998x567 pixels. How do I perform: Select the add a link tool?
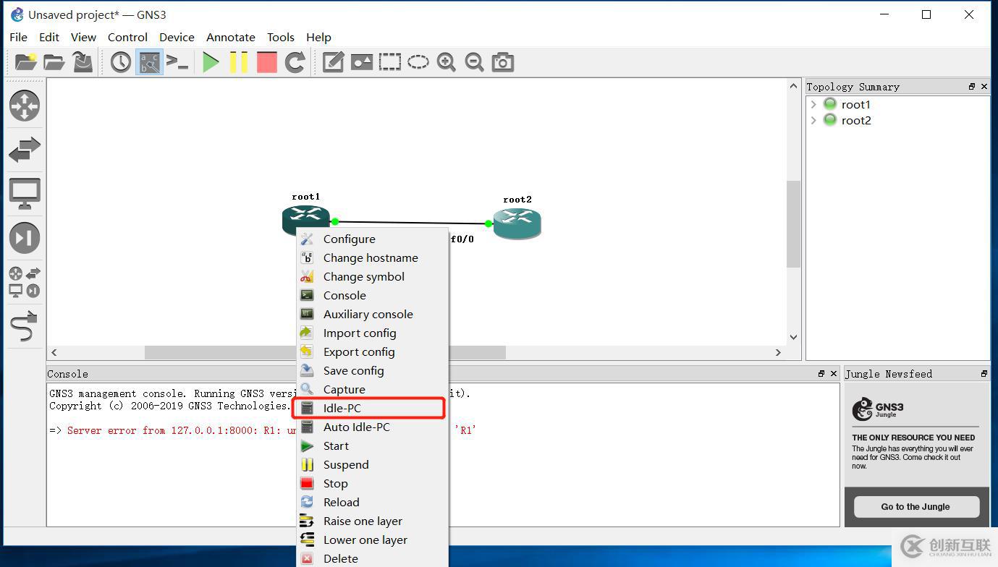pos(25,326)
